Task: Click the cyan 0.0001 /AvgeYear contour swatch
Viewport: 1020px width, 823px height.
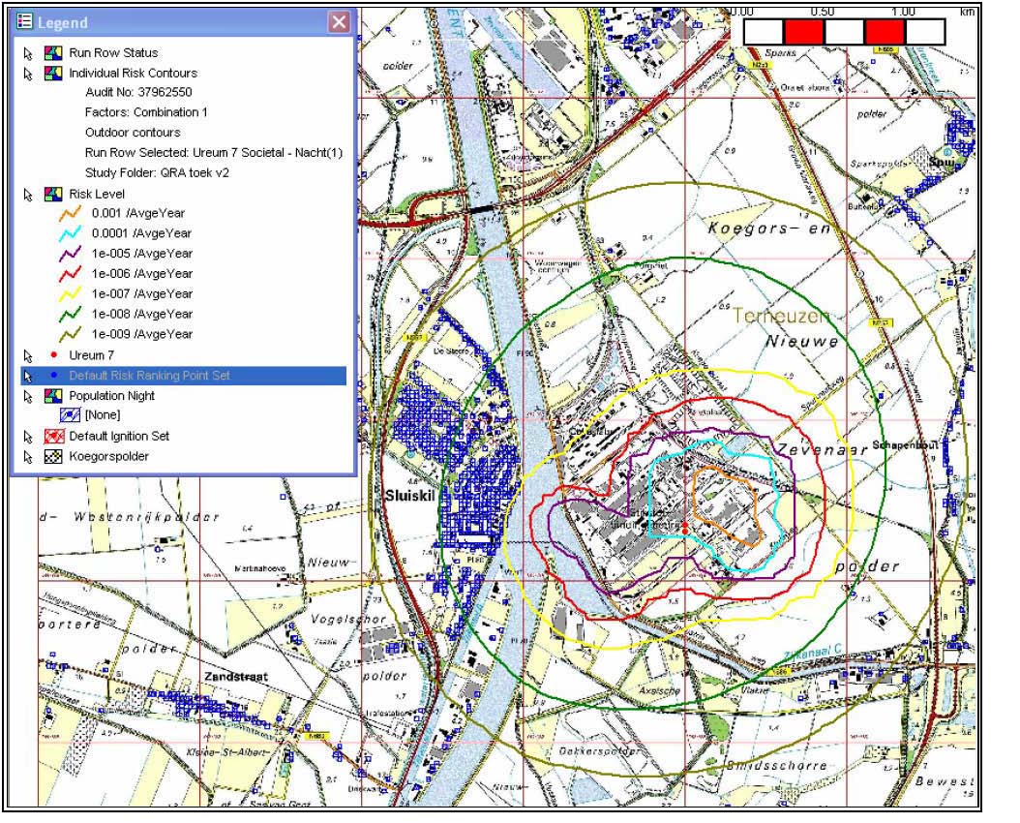Action: 71,233
